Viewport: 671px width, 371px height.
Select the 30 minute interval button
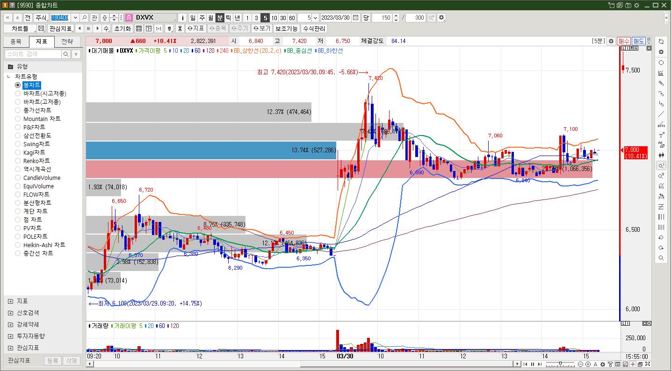point(283,18)
